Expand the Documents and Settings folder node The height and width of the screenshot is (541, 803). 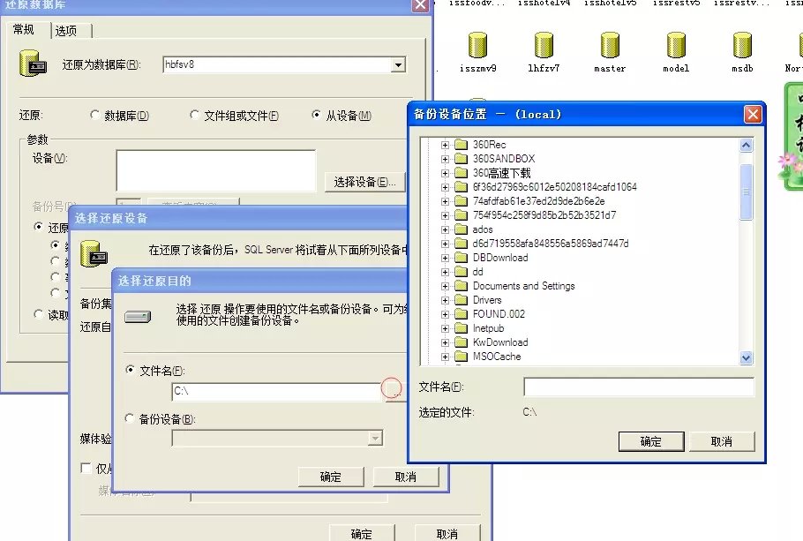pyautogui.click(x=446, y=286)
